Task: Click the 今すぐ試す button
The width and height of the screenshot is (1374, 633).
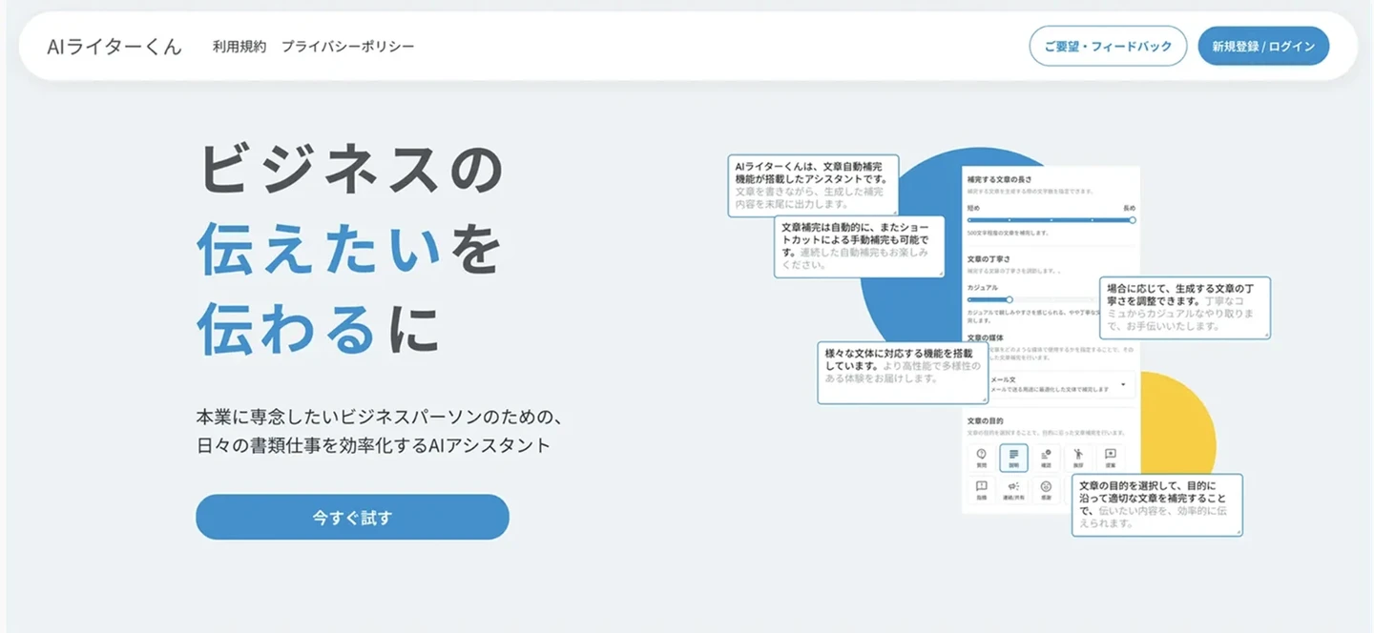Action: (x=352, y=517)
